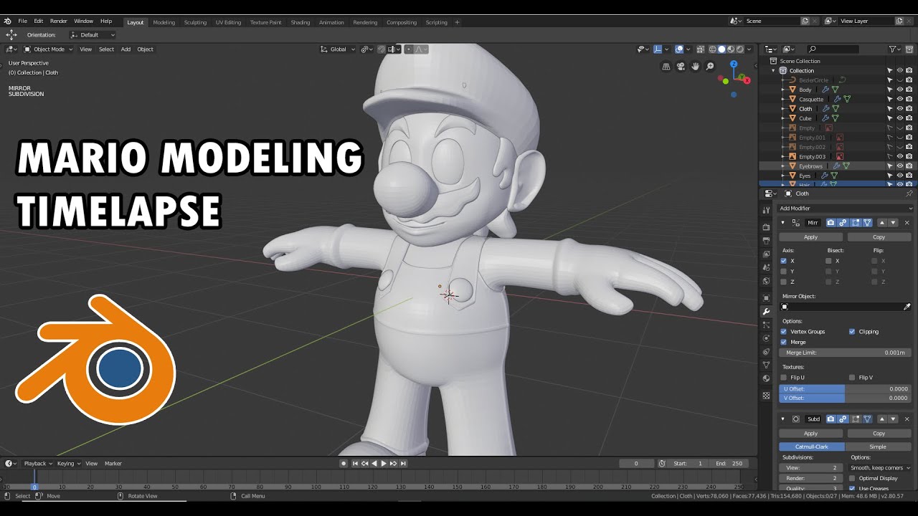Enable Bisect X checkbox
918x516 pixels.
click(x=828, y=261)
